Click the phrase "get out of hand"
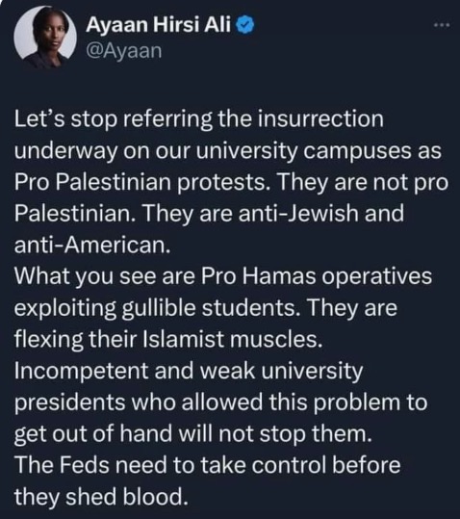 click(x=93, y=434)
